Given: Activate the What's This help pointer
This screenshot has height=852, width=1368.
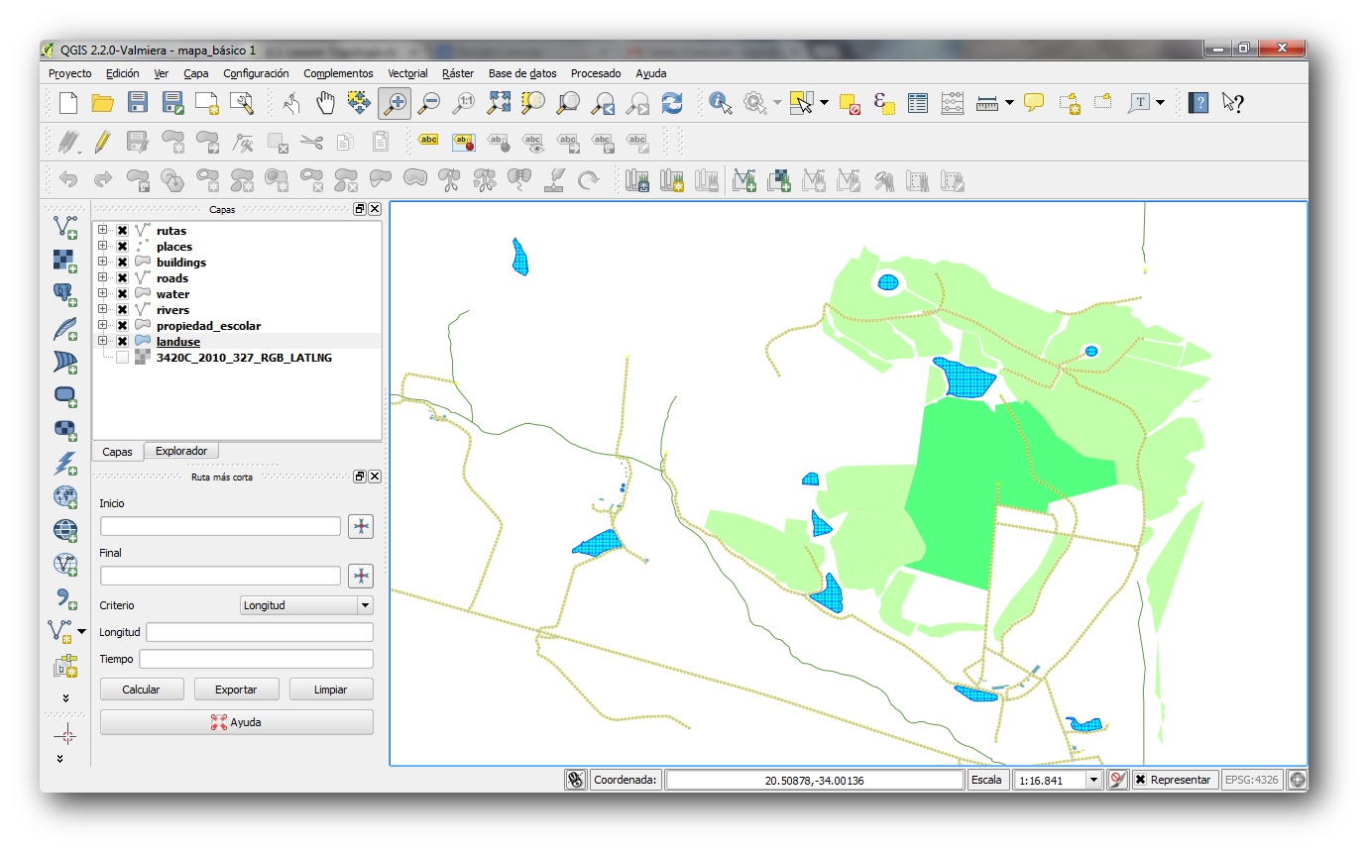Looking at the screenshot, I should (x=1233, y=102).
